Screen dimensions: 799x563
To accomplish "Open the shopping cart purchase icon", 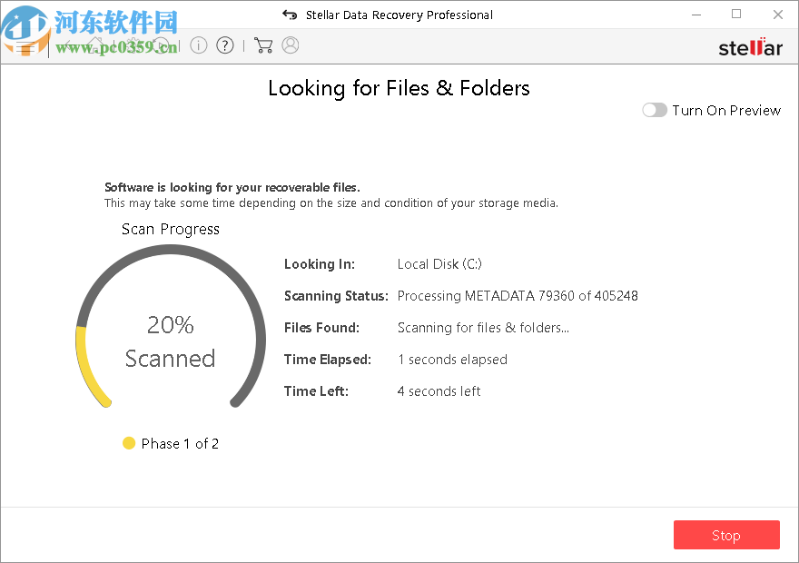I will click(x=262, y=44).
